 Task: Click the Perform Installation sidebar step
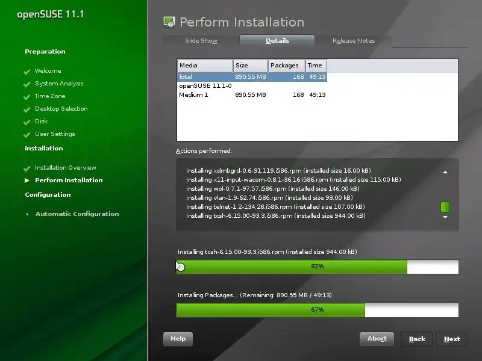pyautogui.click(x=69, y=180)
